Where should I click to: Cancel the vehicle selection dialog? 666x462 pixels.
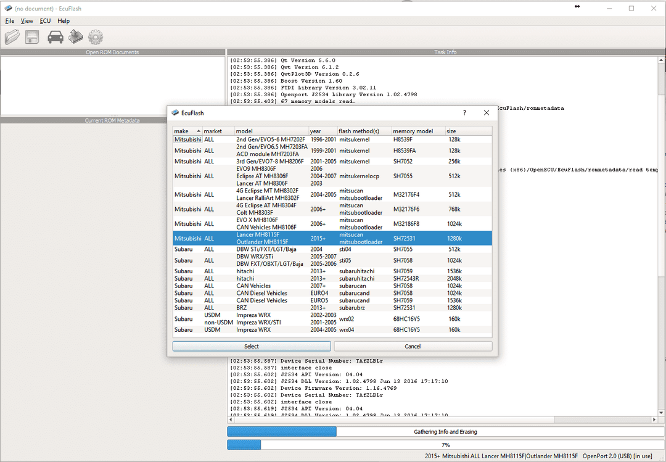(413, 346)
